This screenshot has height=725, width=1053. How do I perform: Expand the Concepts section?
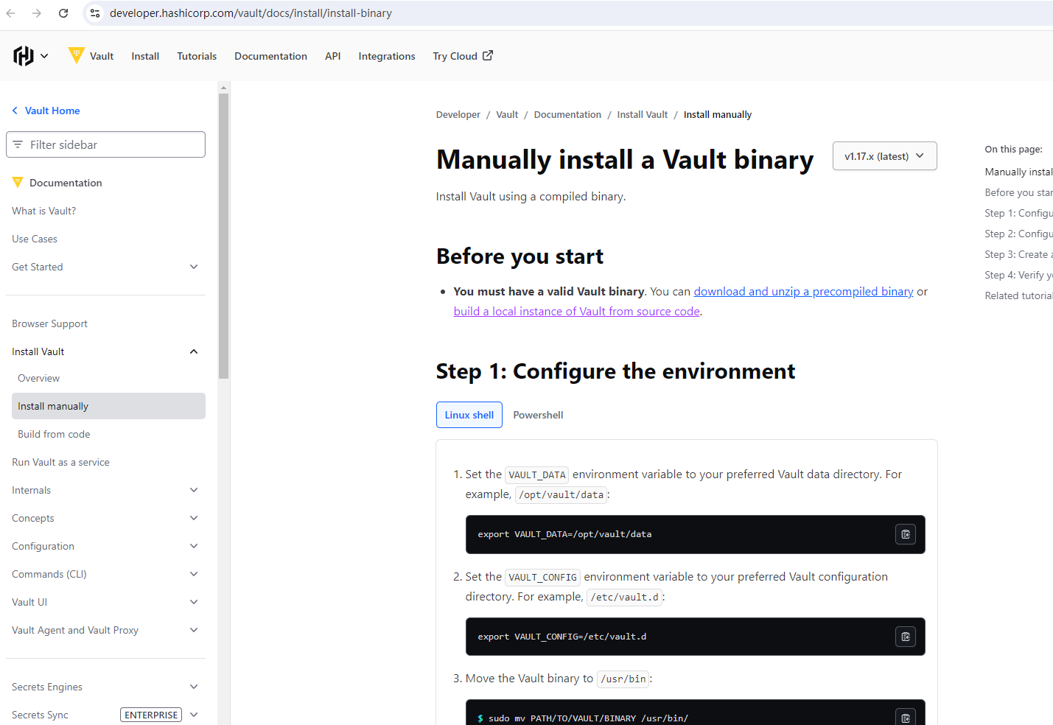click(x=194, y=518)
